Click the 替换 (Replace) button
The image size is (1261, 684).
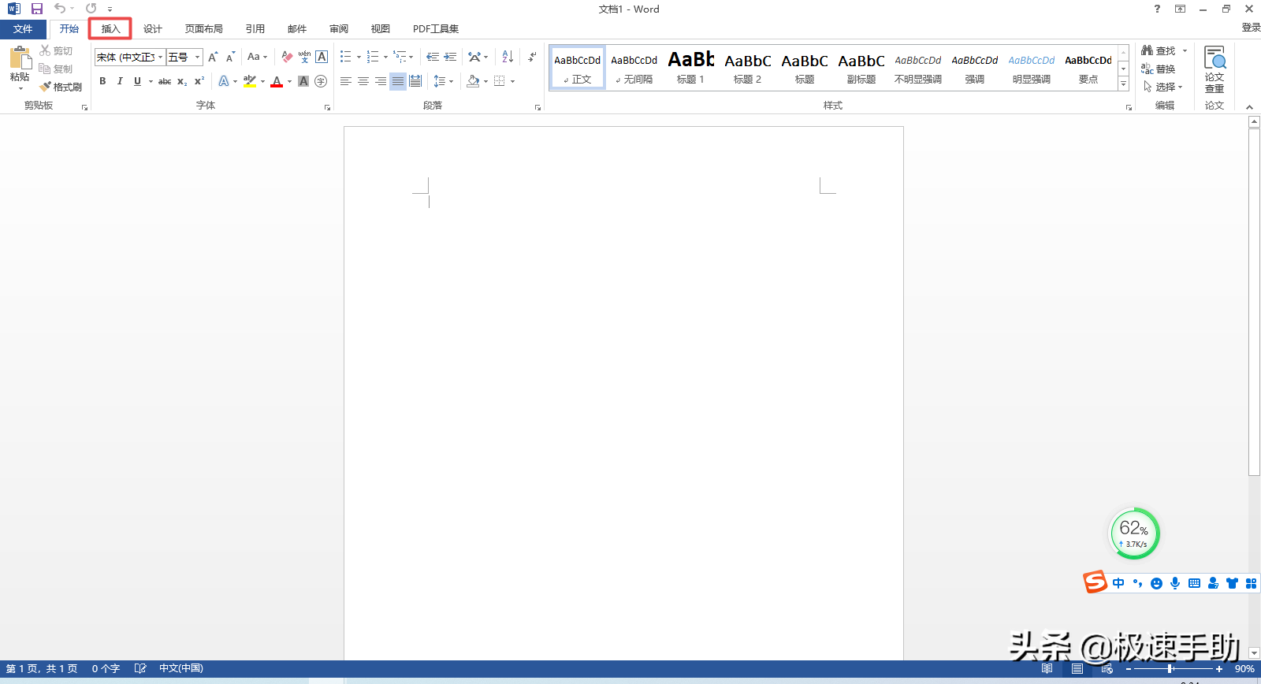(x=1159, y=69)
